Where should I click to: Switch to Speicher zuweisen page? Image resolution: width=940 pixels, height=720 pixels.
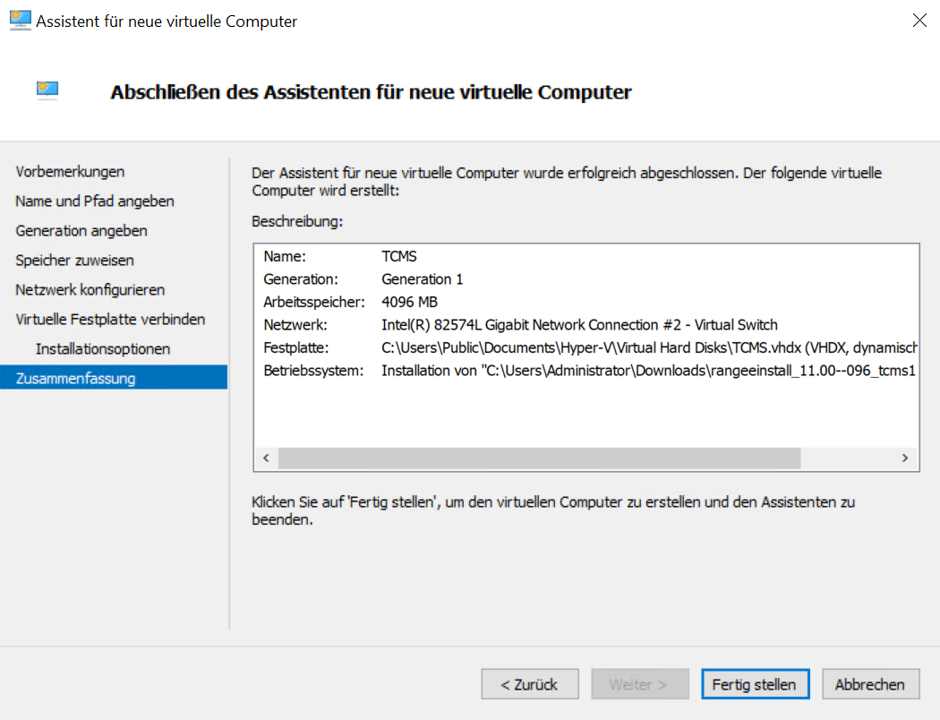tap(74, 261)
